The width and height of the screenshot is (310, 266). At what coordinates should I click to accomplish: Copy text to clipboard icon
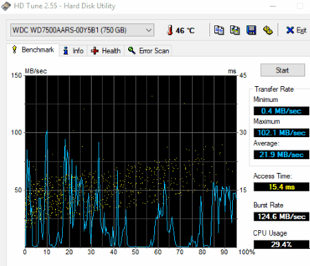click(x=219, y=30)
